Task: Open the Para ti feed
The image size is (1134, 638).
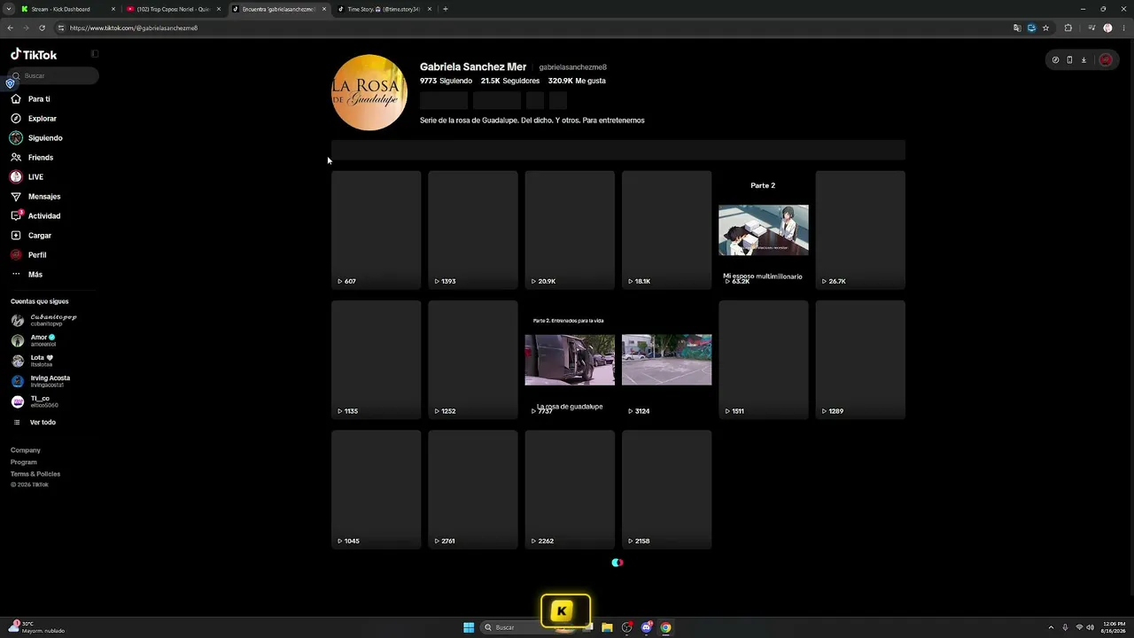Action: tap(30, 99)
